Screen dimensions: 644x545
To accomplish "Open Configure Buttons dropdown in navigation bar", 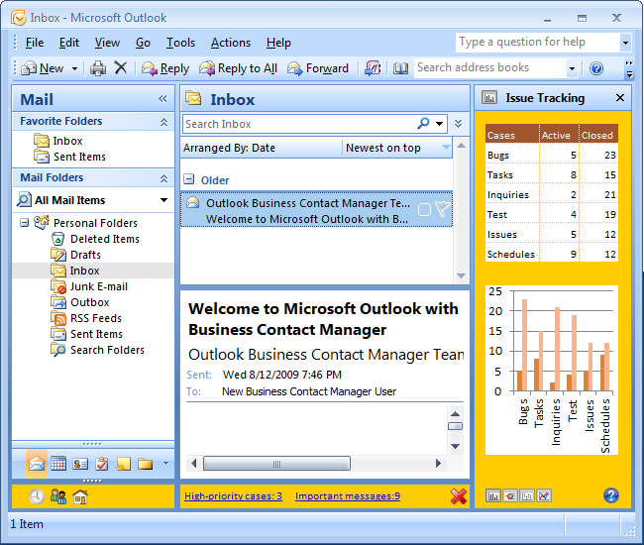I will 165,464.
